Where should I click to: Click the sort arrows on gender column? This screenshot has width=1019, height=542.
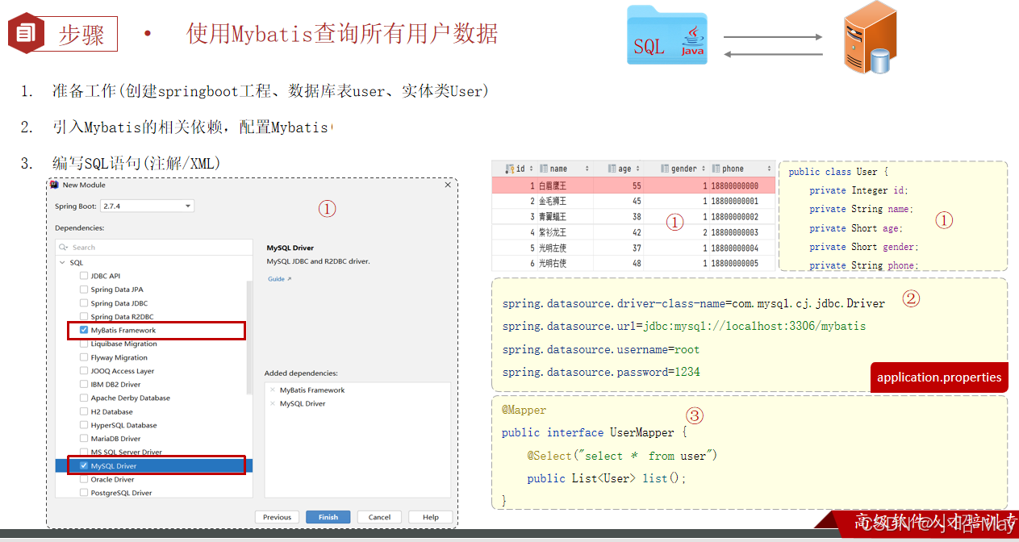click(703, 169)
